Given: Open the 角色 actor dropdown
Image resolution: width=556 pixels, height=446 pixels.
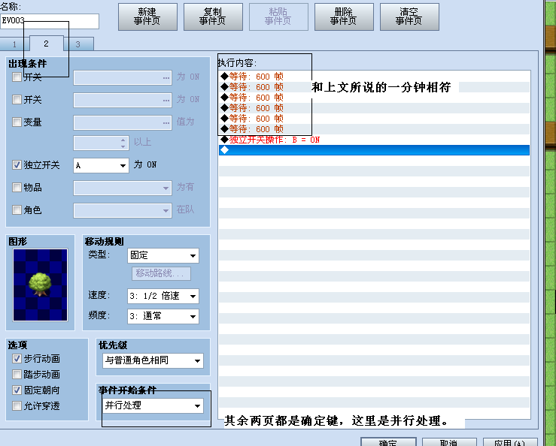Looking at the screenshot, I should (123, 210).
